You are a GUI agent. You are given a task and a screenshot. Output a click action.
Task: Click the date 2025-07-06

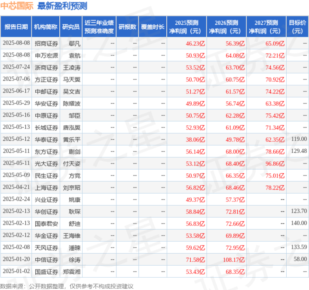pyautogui.click(x=16, y=79)
